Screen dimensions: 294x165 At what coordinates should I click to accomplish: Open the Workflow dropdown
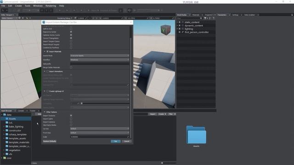click(100, 60)
